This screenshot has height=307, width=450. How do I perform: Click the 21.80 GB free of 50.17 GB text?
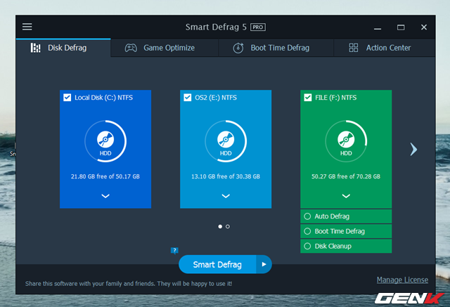click(x=105, y=176)
